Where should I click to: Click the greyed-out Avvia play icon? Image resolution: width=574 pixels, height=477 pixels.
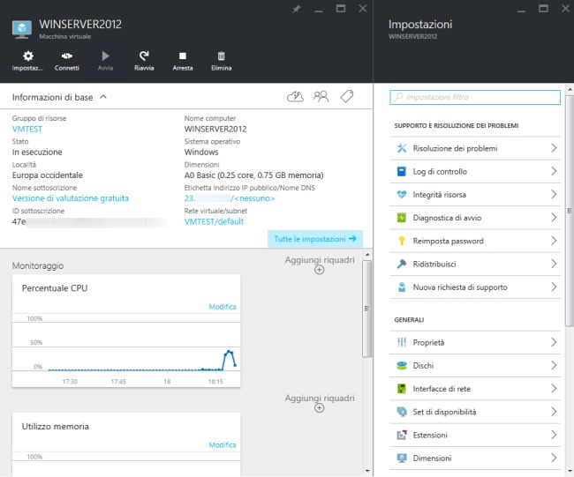105,56
